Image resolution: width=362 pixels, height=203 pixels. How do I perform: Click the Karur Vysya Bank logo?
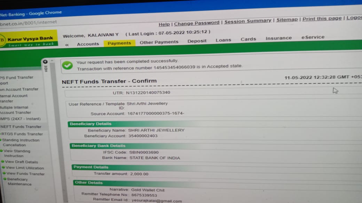pos(29,39)
